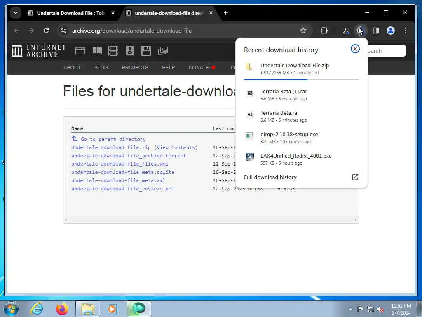Click the archive.org address bar URL
Image resolution: width=422 pixels, height=317 pixels.
pyautogui.click(x=132, y=31)
